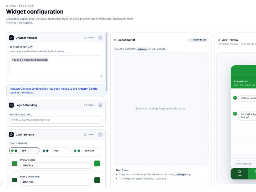256x192 pixels.
Task: Select the Emerald quick theme
Action: point(87,151)
